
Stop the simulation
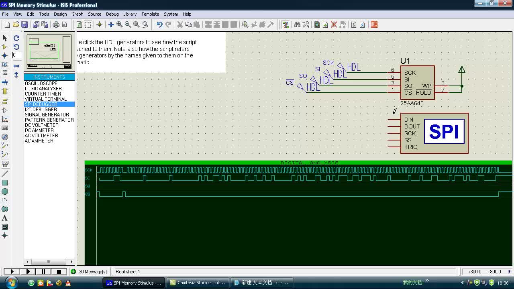[x=59, y=272]
